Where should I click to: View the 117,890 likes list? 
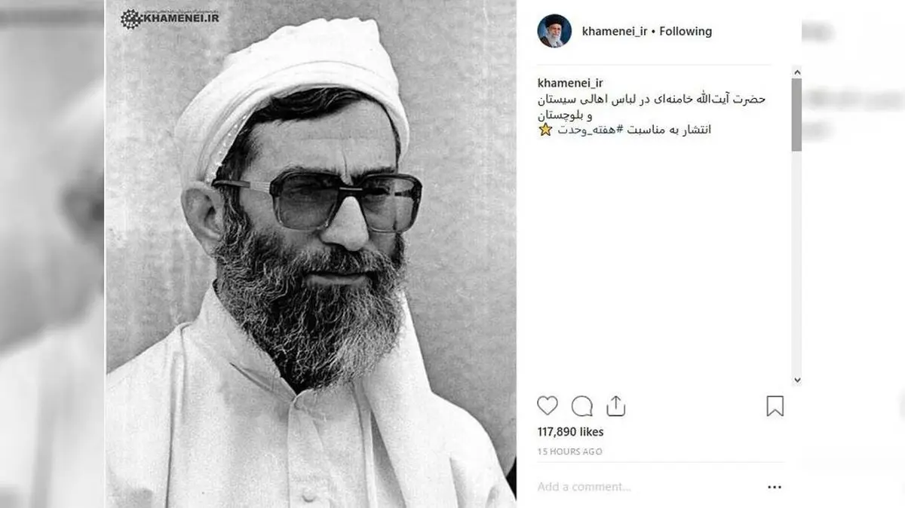pyautogui.click(x=570, y=432)
